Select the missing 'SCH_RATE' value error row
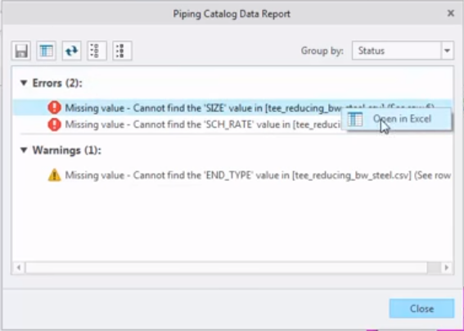 click(x=178, y=125)
